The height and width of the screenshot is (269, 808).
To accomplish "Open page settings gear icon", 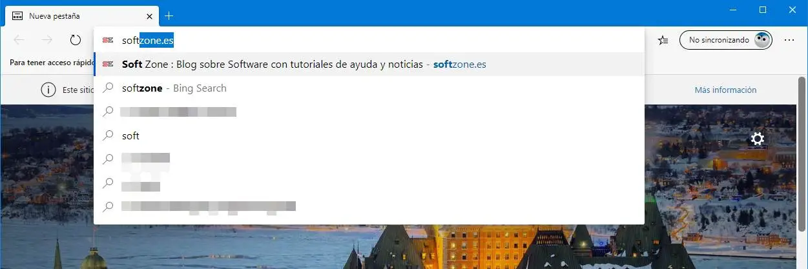I will pyautogui.click(x=758, y=139).
